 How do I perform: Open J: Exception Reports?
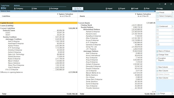click(164, 59)
